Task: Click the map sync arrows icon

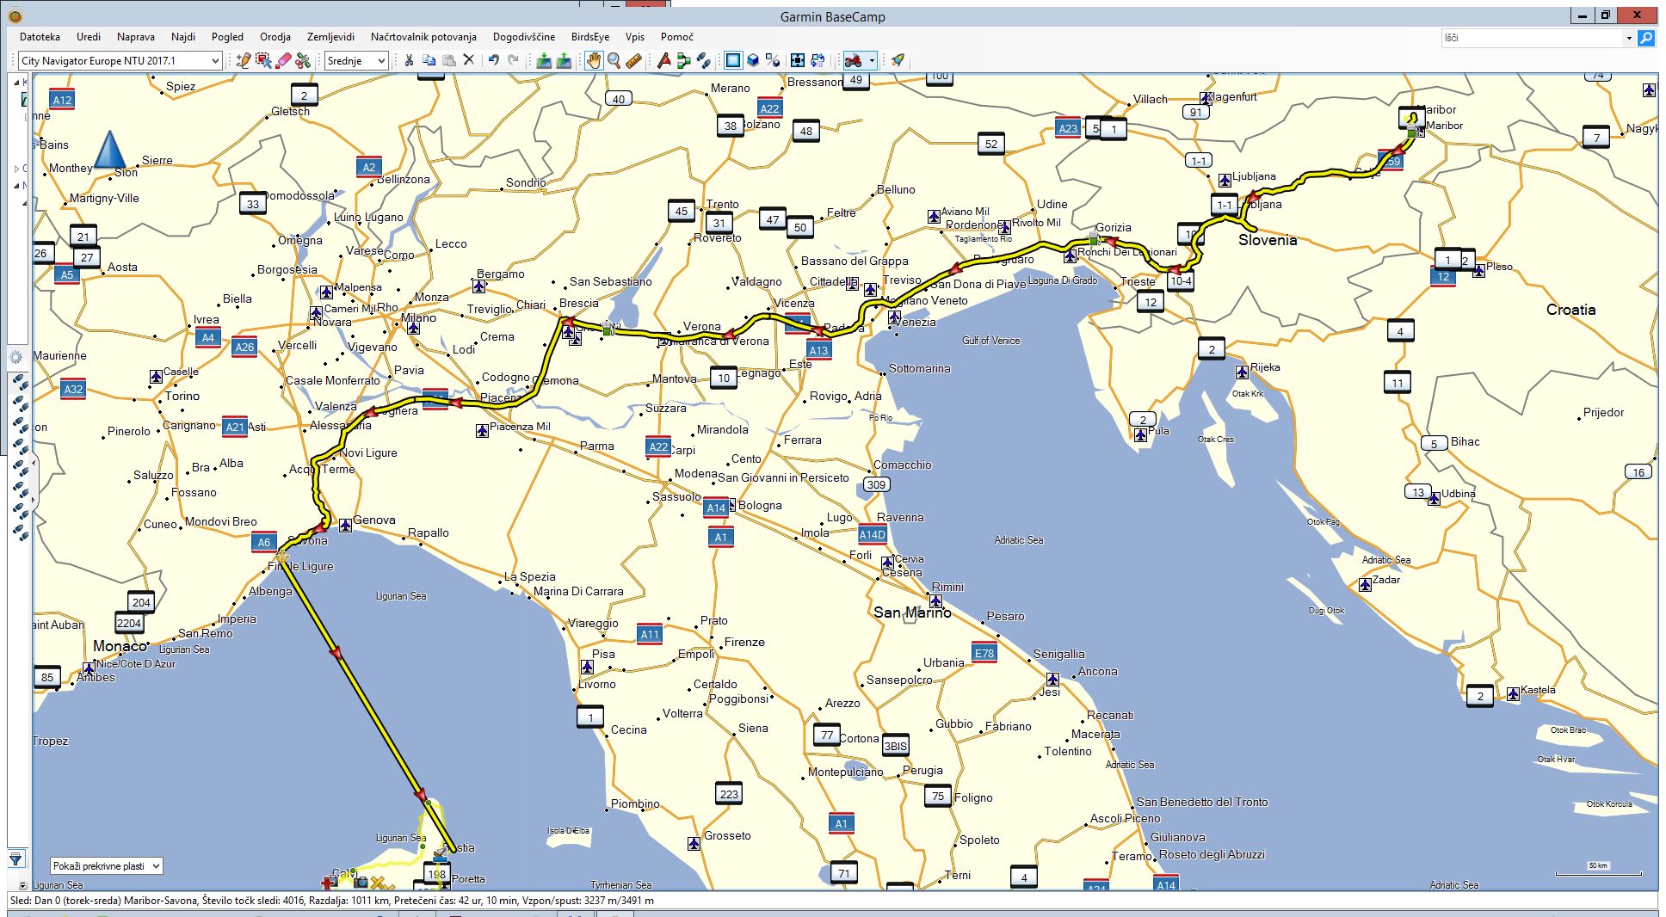Action: pos(818,60)
